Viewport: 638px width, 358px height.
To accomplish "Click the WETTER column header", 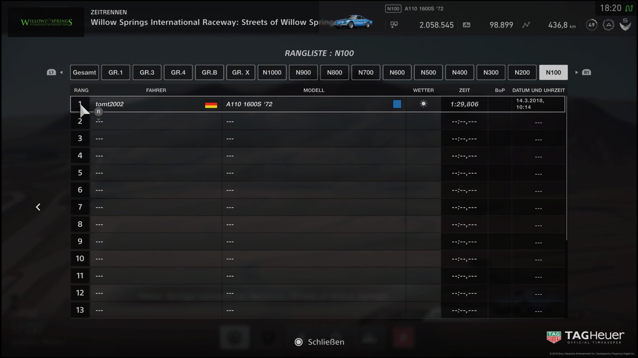I will (423, 90).
